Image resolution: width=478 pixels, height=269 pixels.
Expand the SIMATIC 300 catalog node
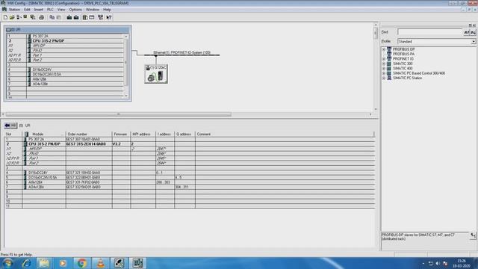pos(384,64)
